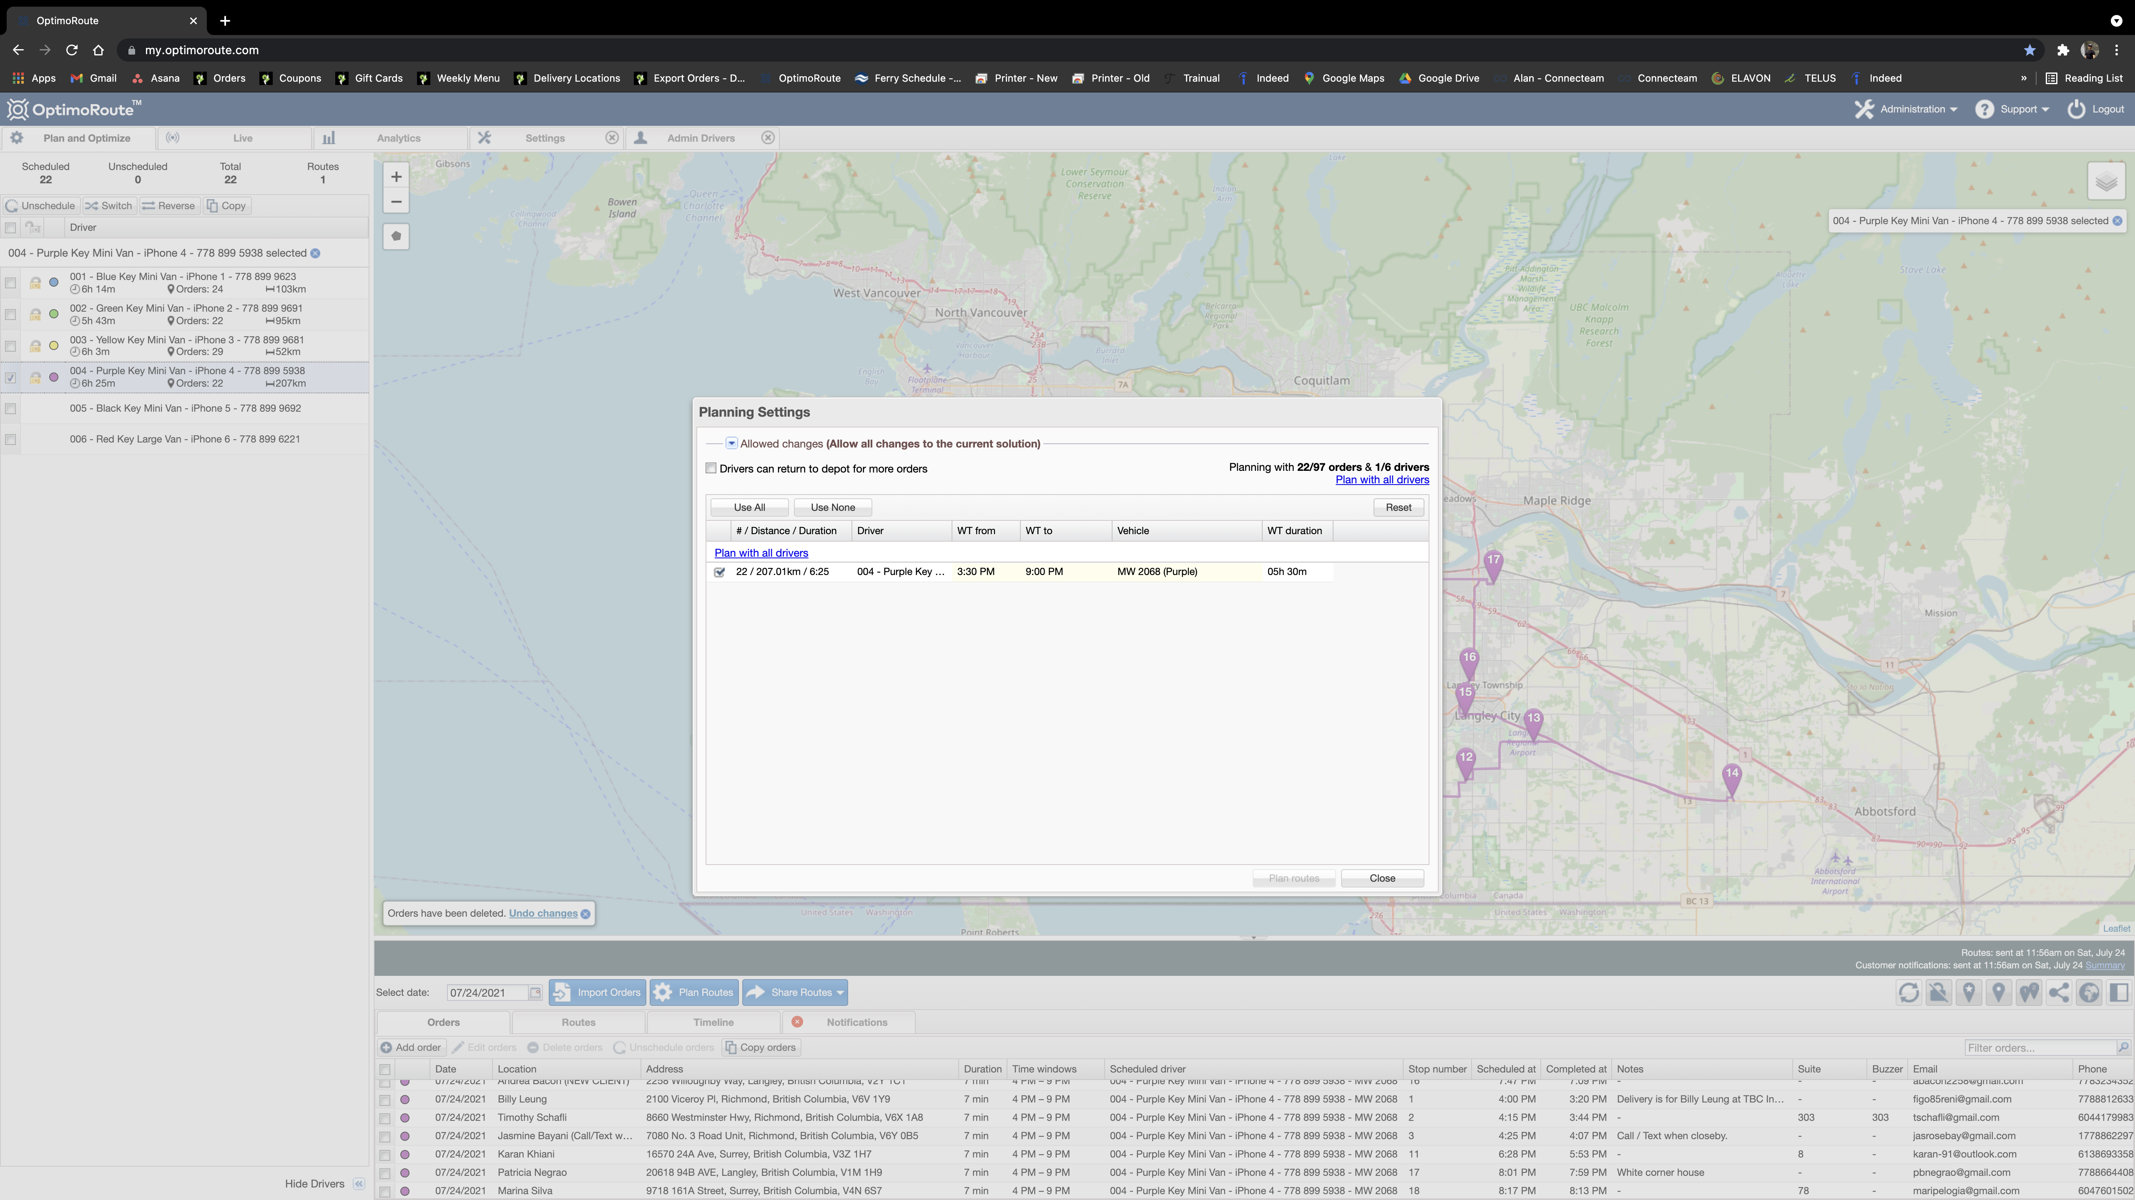Open the date picker calendar icon
The height and width of the screenshot is (1200, 2135).
535,992
